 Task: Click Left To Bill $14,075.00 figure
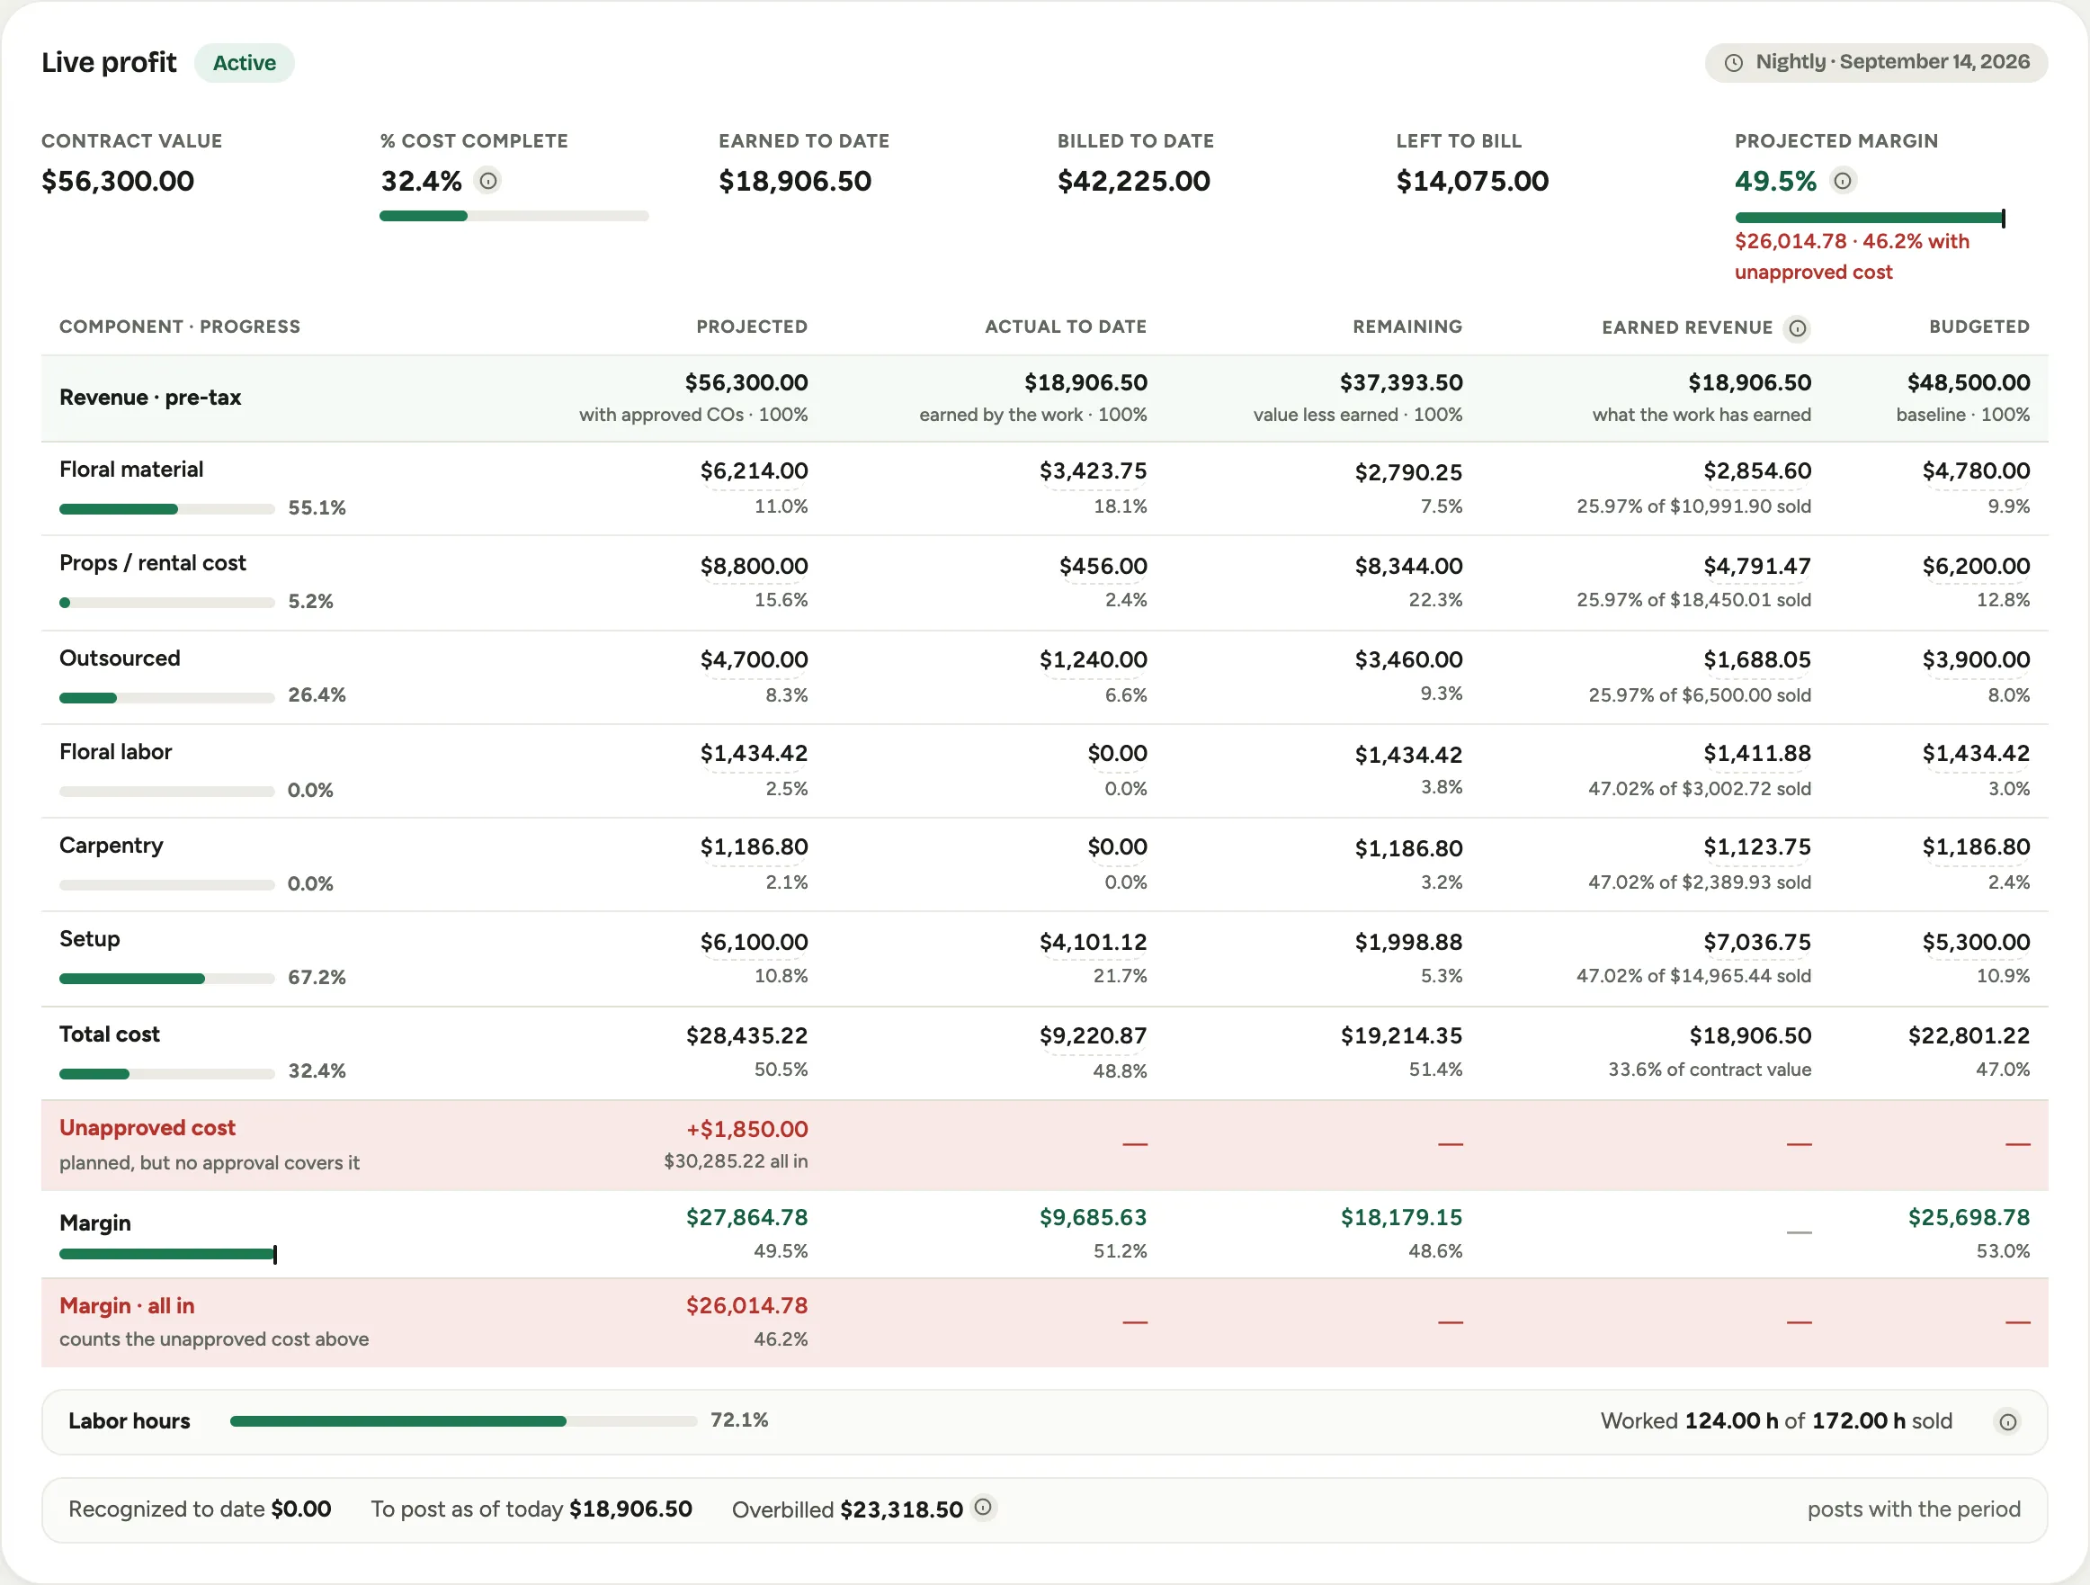(1473, 182)
